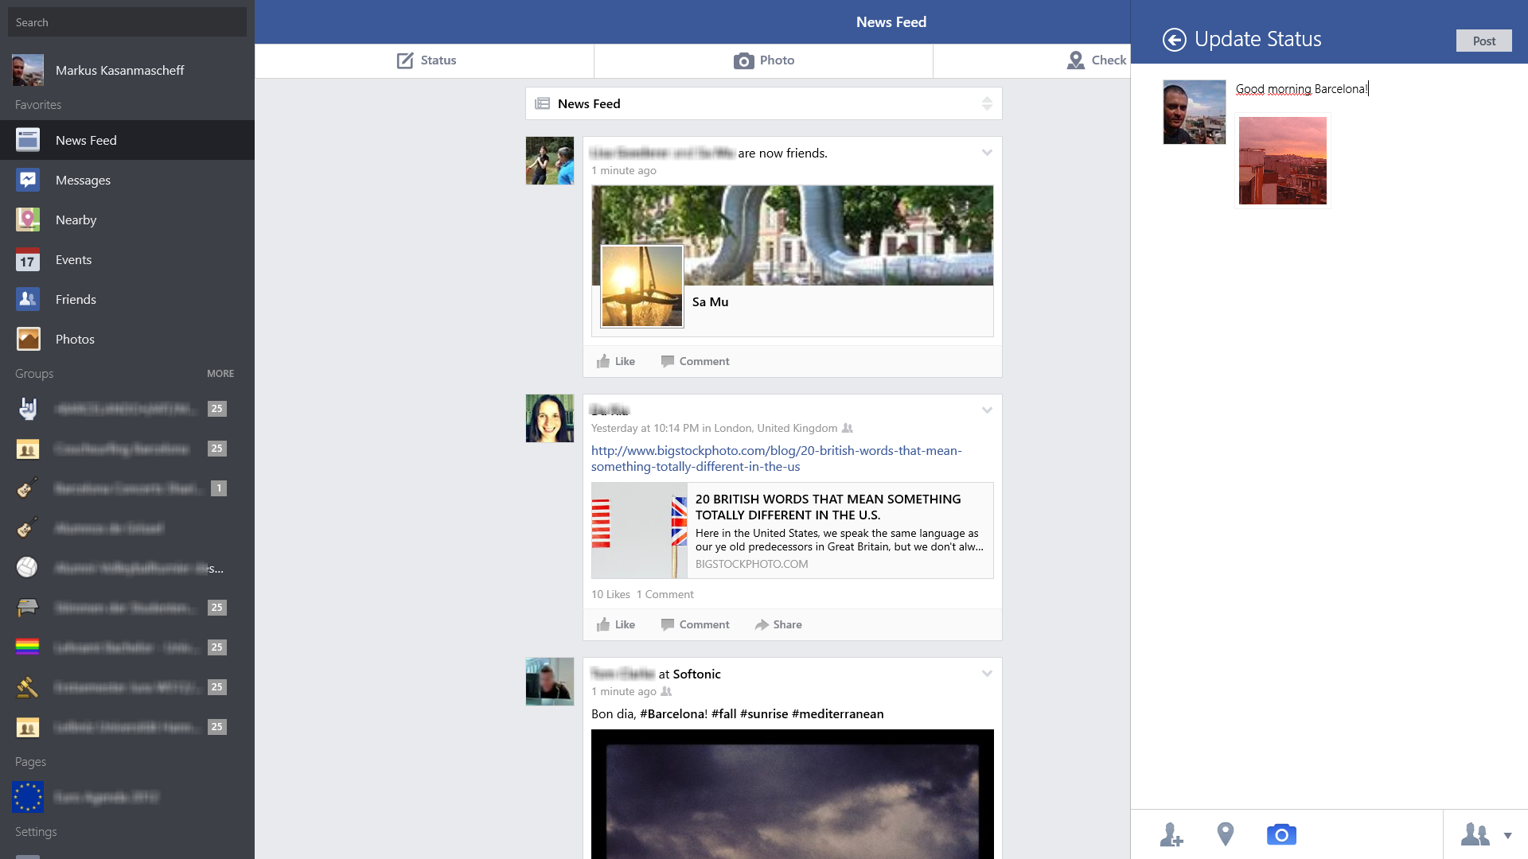Open options chevron on the Softonic post
This screenshot has width=1528, height=859.
click(x=987, y=673)
